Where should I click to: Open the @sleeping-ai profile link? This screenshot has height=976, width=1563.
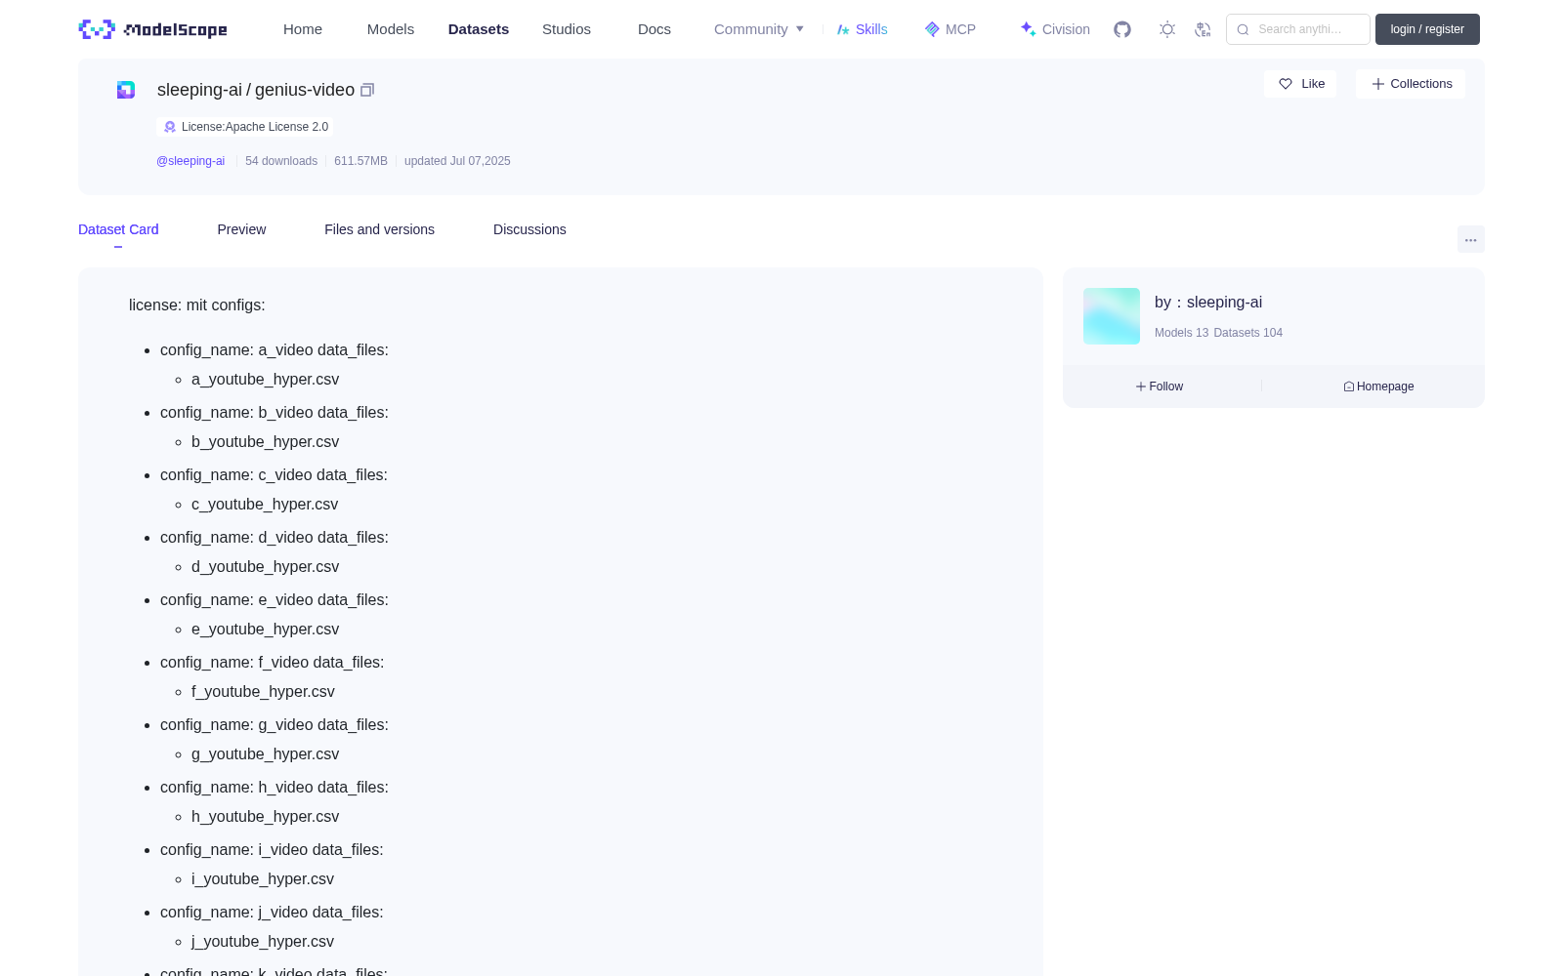tap(190, 161)
